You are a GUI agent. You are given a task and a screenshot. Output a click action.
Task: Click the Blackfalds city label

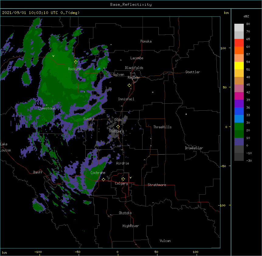tap(134, 68)
